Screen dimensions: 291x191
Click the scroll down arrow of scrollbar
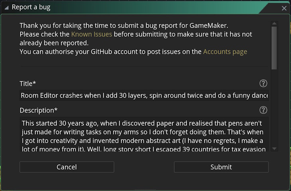[274, 149]
